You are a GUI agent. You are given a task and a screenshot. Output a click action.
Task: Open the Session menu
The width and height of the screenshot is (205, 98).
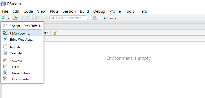click(x=69, y=11)
